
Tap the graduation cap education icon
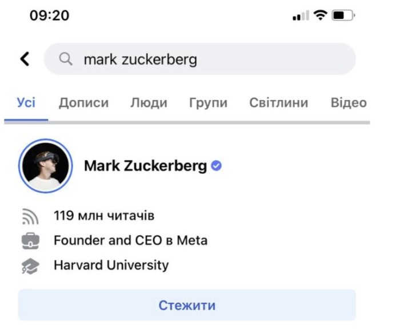coord(31,265)
